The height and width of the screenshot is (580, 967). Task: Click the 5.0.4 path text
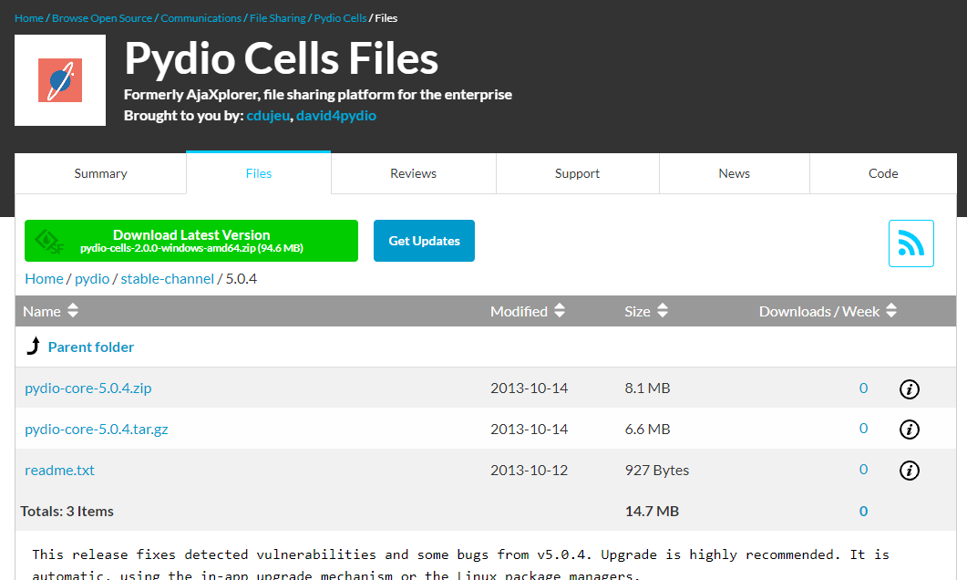point(242,279)
